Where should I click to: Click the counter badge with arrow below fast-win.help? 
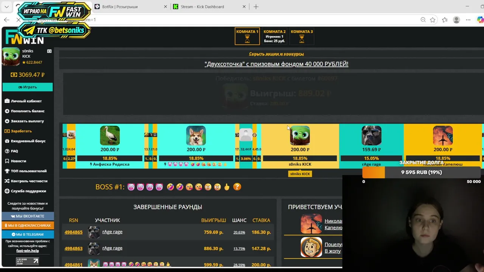(x=28, y=261)
